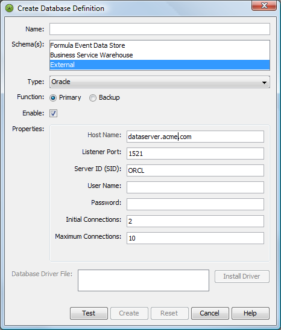
Task: Open Help for this dialog
Action: pyautogui.click(x=250, y=313)
